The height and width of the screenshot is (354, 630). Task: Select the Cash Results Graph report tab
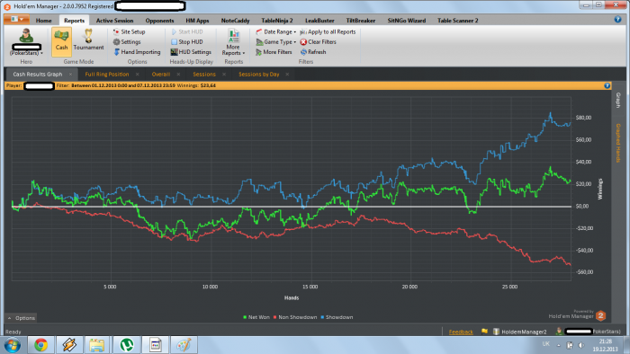pos(38,75)
